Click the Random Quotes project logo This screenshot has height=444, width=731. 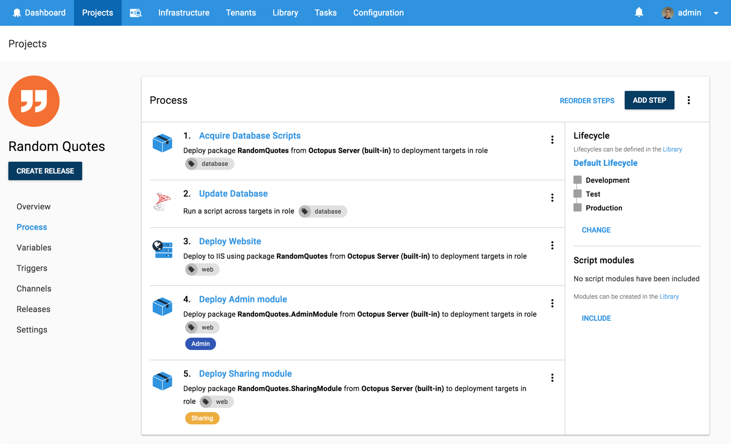34,101
